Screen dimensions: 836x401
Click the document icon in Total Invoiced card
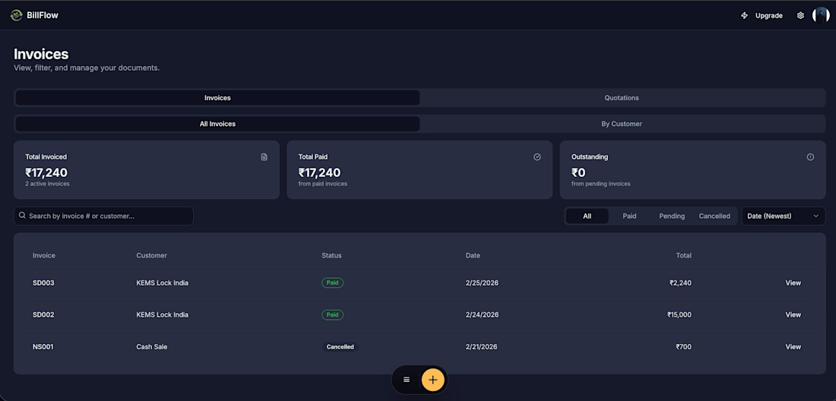[x=264, y=157]
